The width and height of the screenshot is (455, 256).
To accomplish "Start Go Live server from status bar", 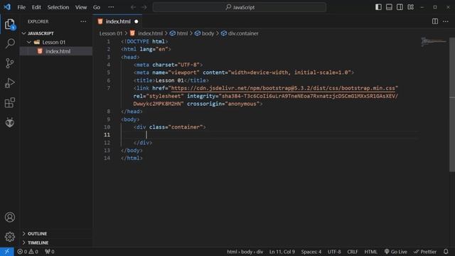I will 395,252.
